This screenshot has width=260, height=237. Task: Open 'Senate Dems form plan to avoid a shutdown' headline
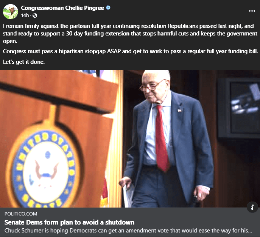click(69, 222)
